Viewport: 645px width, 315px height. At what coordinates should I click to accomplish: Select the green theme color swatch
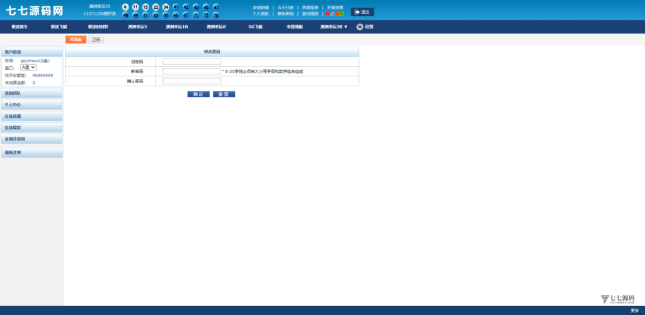(x=341, y=13)
